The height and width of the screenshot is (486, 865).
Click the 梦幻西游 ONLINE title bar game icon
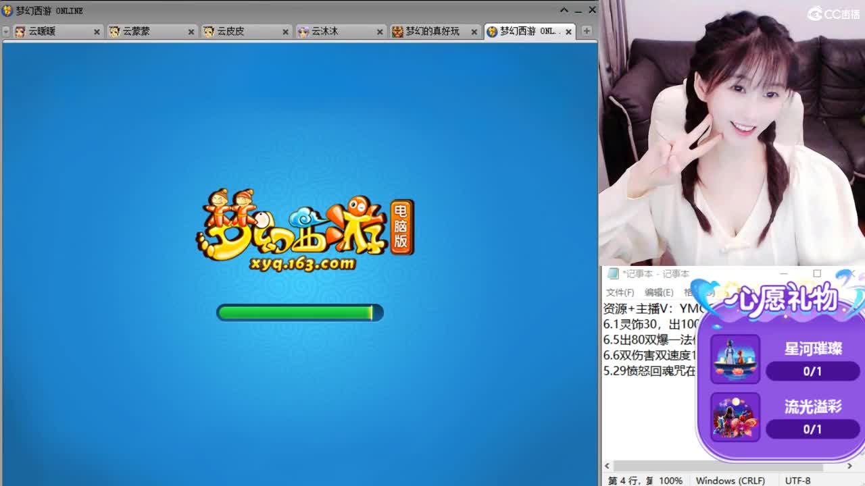(x=7, y=10)
